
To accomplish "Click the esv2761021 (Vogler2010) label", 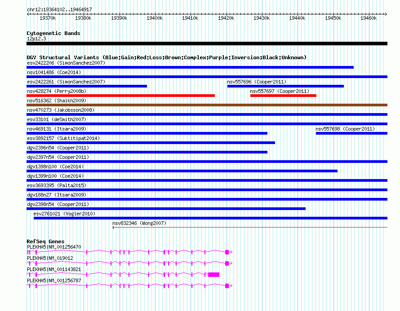I will [x=64, y=214].
